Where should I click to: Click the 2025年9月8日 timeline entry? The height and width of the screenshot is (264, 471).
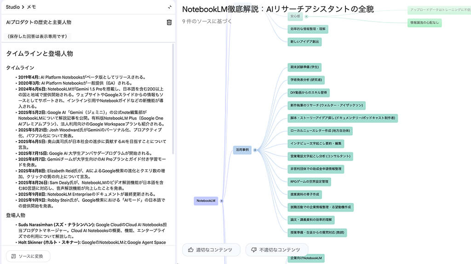coord(87,195)
